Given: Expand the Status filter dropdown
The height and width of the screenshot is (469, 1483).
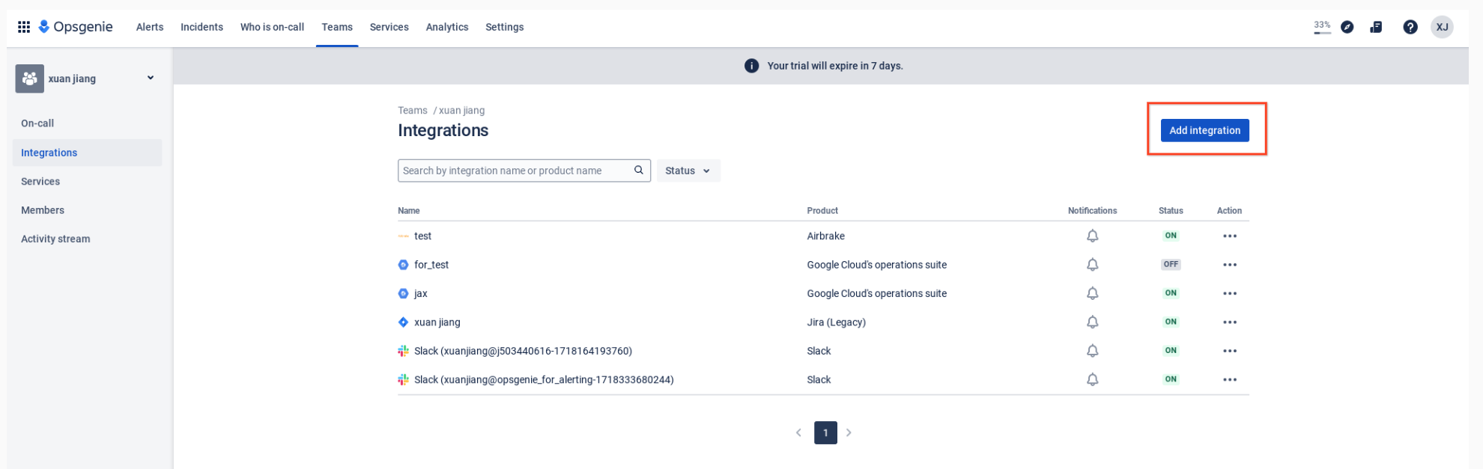Looking at the screenshot, I should [x=688, y=171].
